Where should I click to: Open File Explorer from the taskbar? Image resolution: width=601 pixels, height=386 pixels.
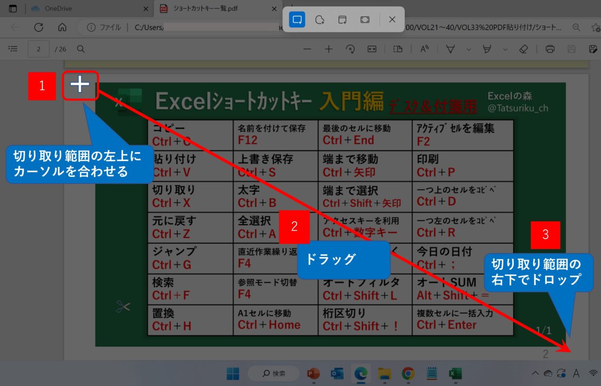pos(384,373)
